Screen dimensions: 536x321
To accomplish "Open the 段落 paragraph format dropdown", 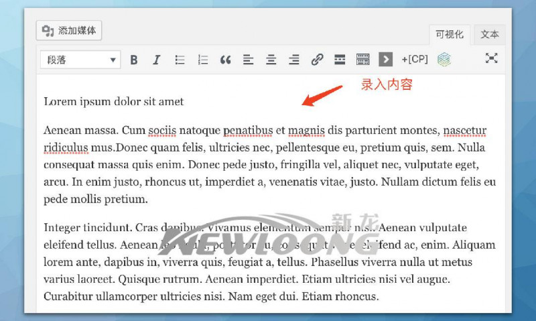I will [80, 60].
